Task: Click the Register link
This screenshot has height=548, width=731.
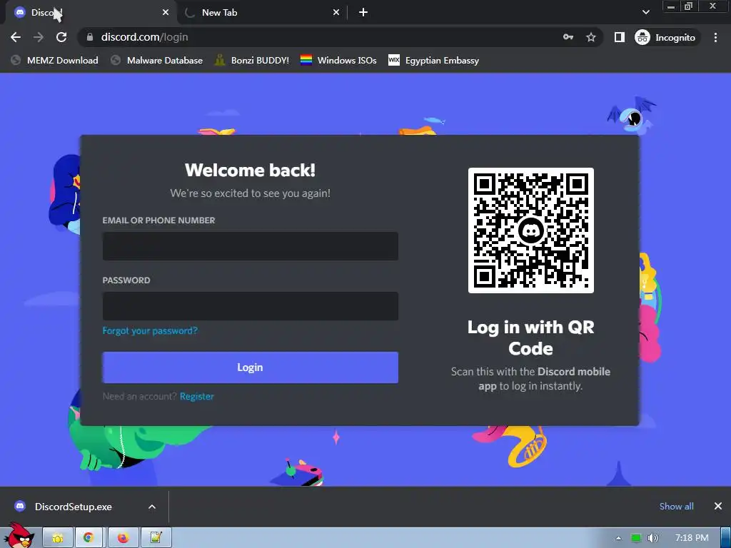Action: (197, 397)
